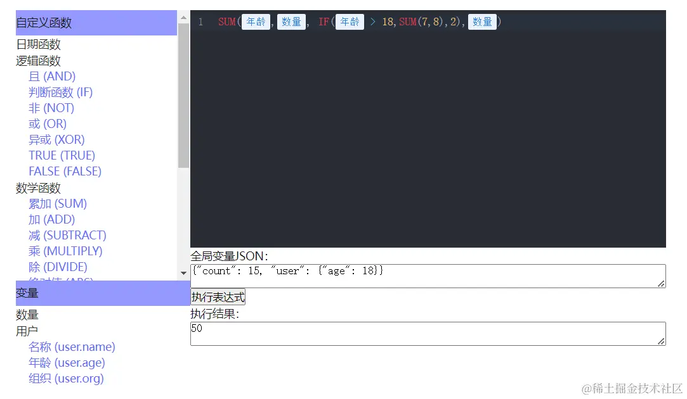The width and height of the screenshot is (687, 399).
Task: Insert the 组织 (user.org) variable
Action: click(x=66, y=379)
